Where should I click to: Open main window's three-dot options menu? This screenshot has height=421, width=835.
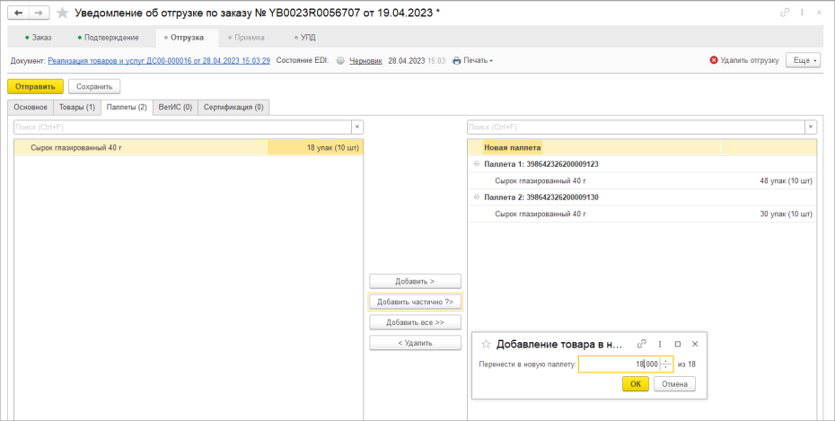click(802, 13)
